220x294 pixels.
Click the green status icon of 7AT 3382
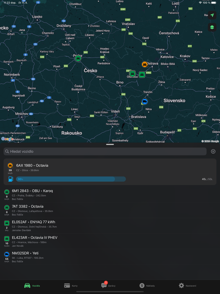pos(7,207)
